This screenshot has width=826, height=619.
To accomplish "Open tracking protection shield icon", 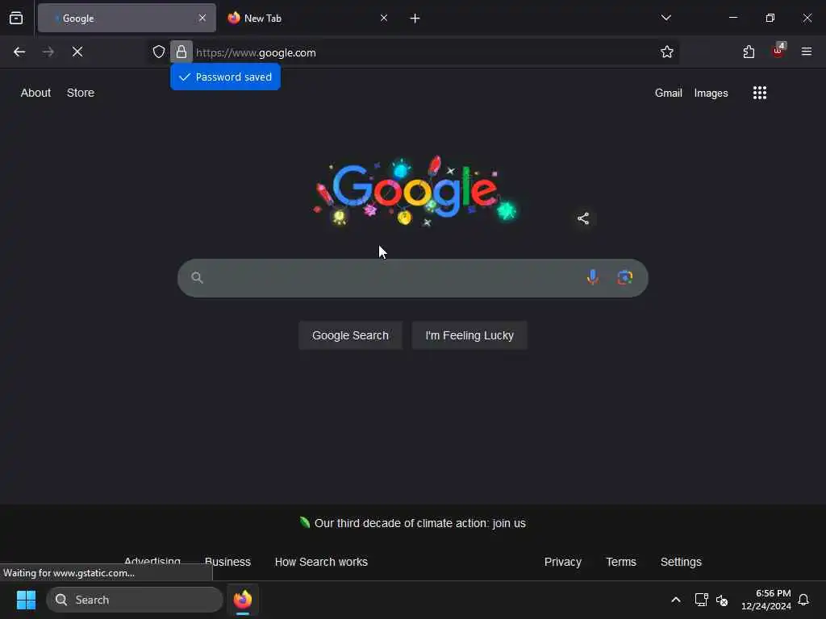I will 159,52.
